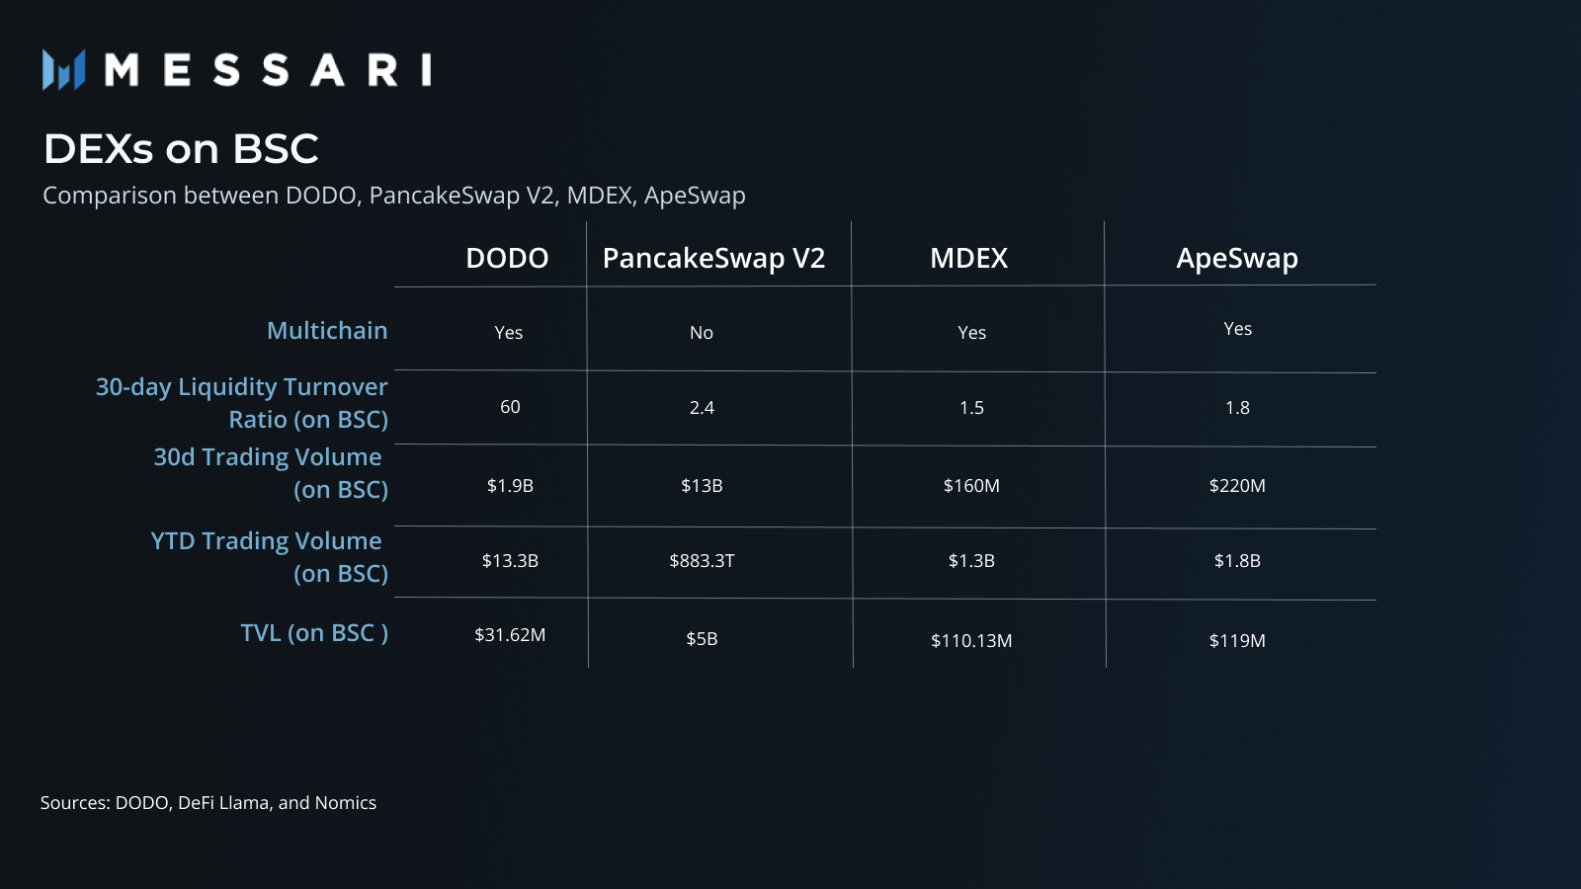Screen dimensions: 1581x889
Task: Click the MESSARI wordmark text
Action: [x=268, y=70]
